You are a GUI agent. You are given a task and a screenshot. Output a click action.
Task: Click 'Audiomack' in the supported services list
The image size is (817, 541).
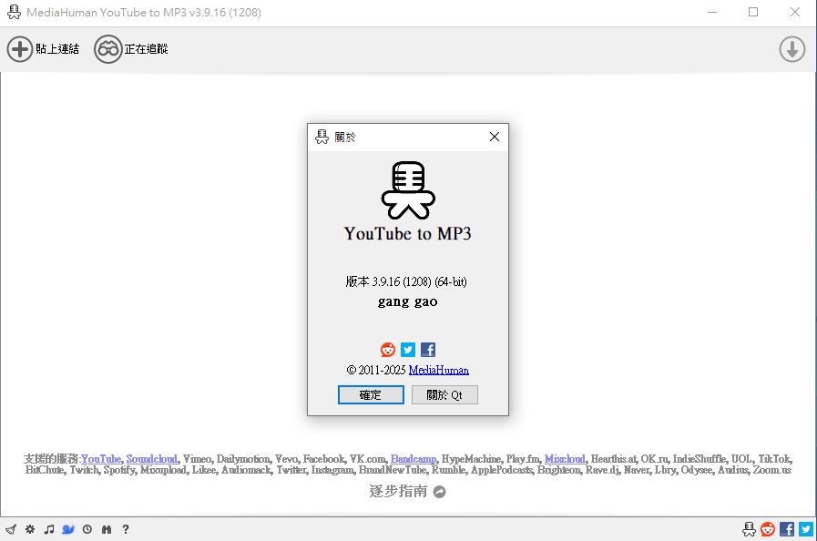[x=247, y=470]
